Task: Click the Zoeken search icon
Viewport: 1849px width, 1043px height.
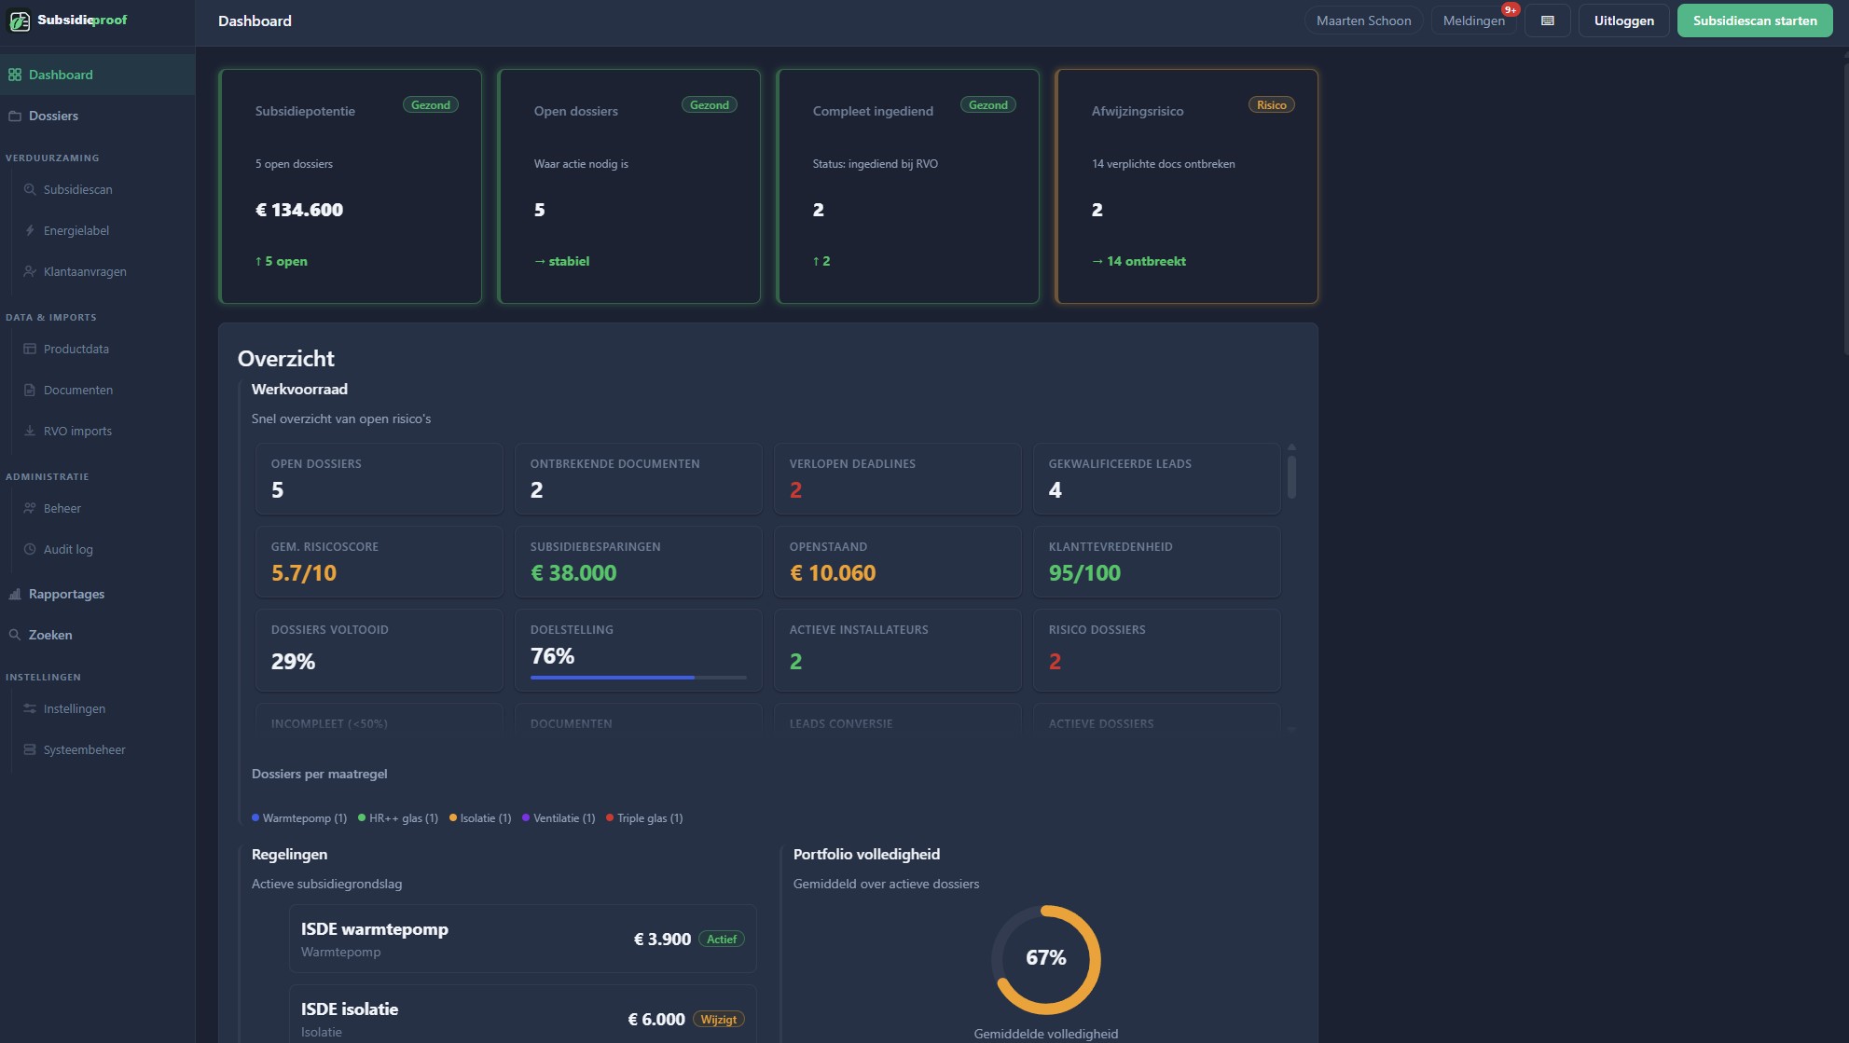Action: [15, 635]
